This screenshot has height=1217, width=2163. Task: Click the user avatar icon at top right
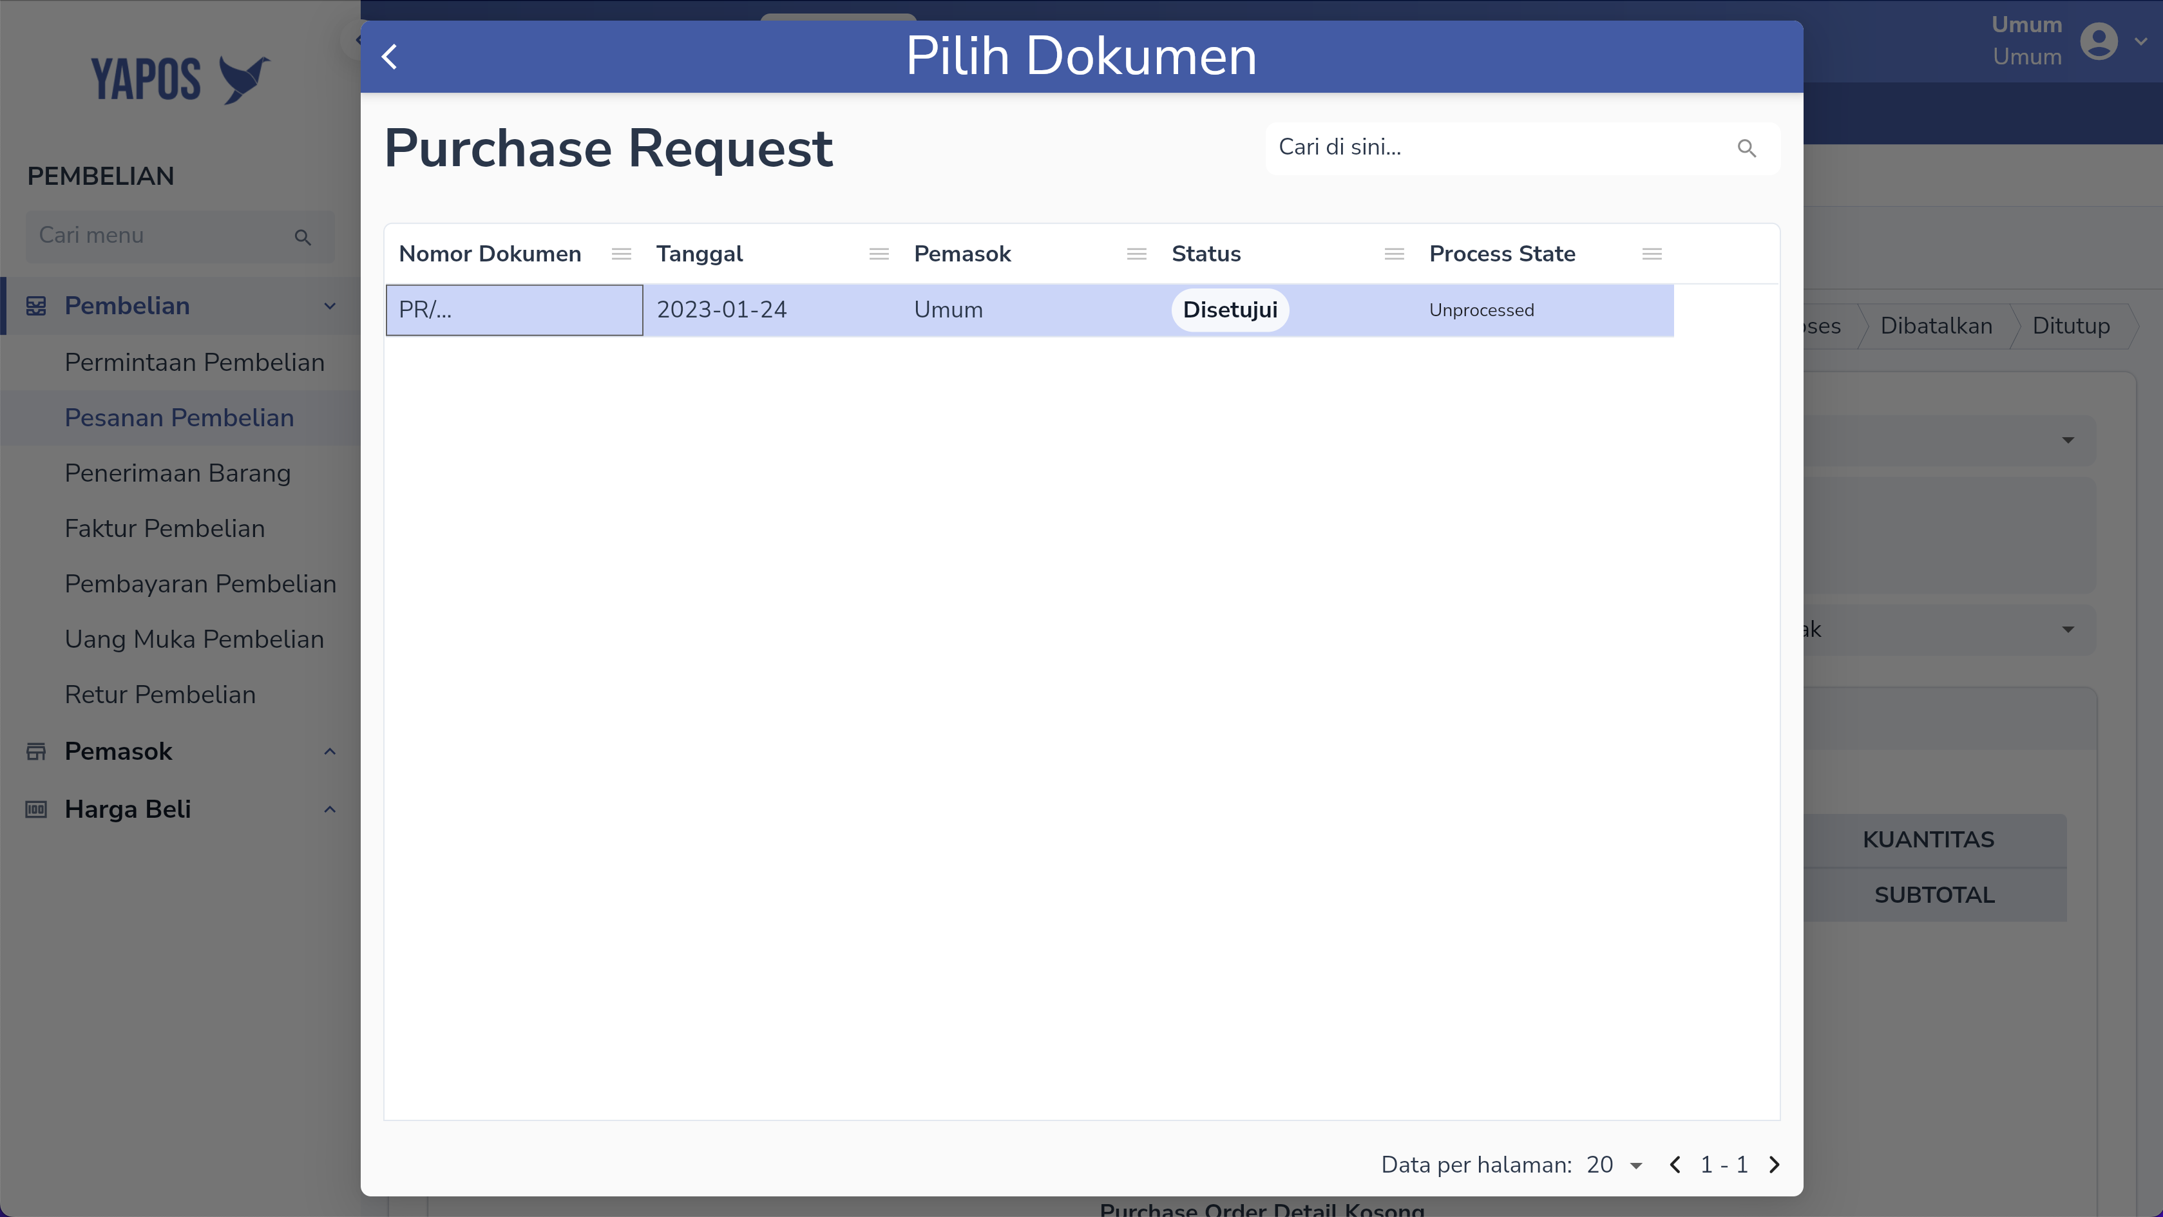2099,41
